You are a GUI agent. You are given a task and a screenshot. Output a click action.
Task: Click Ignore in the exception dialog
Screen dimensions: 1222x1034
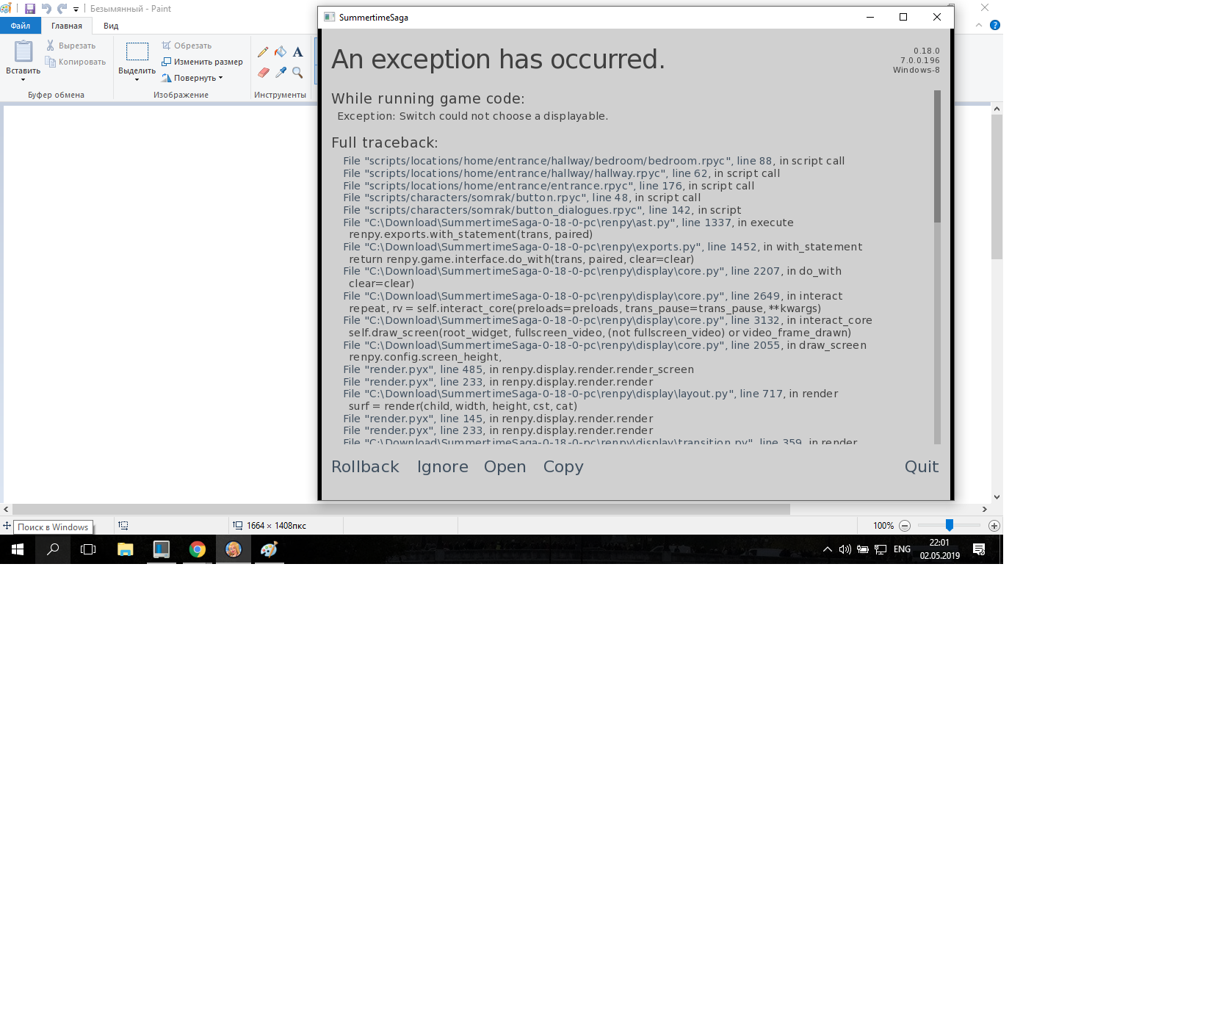[442, 467]
